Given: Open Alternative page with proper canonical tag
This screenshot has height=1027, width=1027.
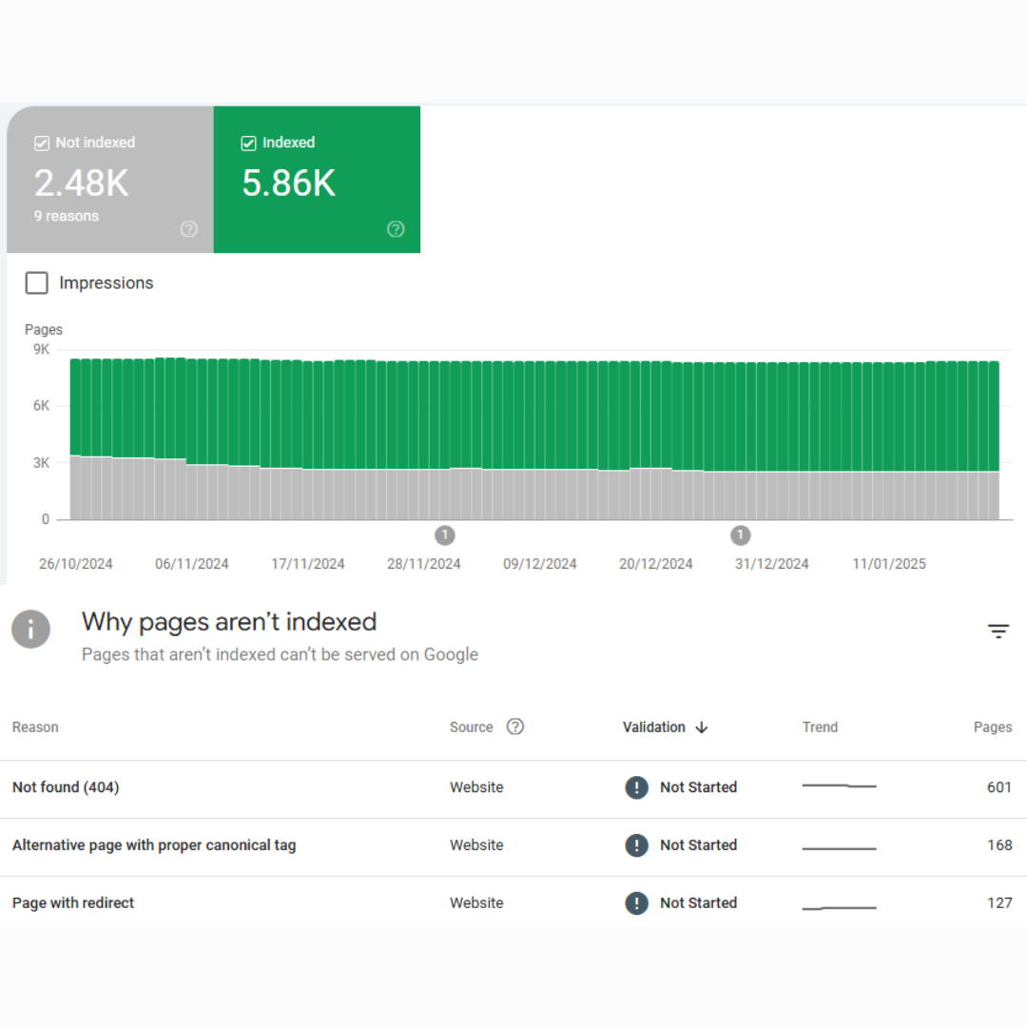Looking at the screenshot, I should [154, 845].
